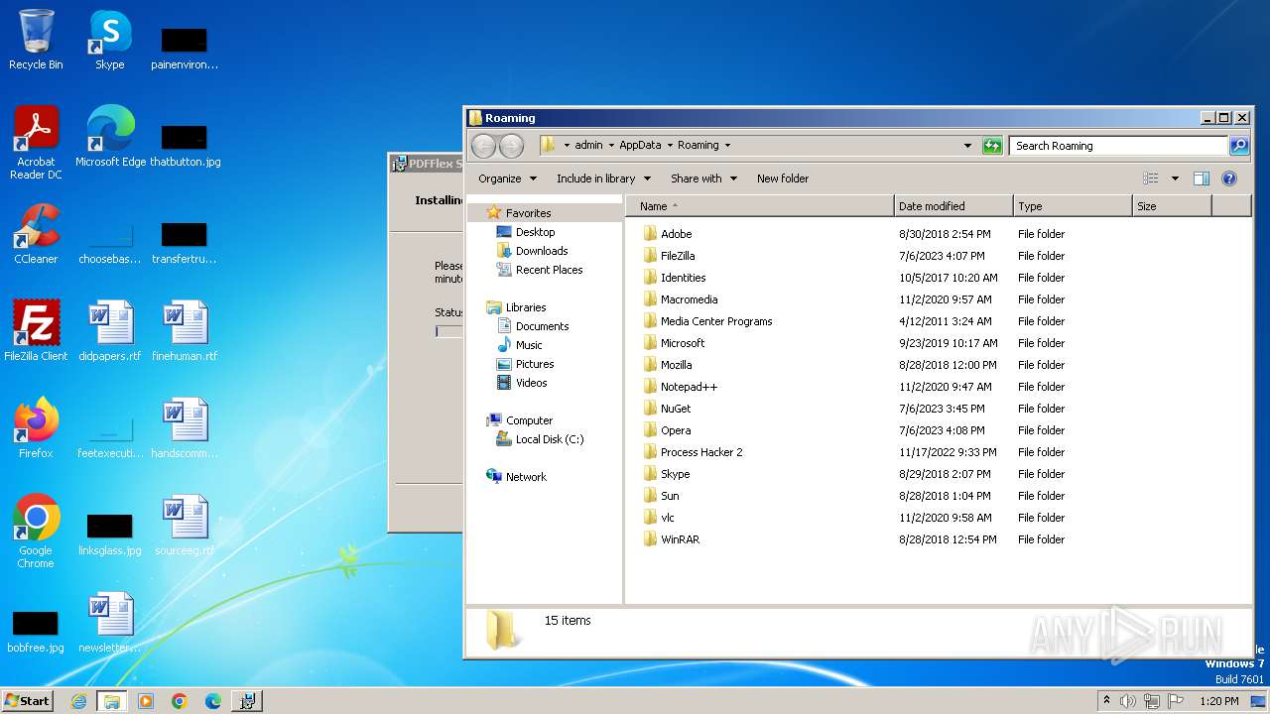The image size is (1270, 714).
Task: Launch Skype from the desktop
Action: (110, 41)
